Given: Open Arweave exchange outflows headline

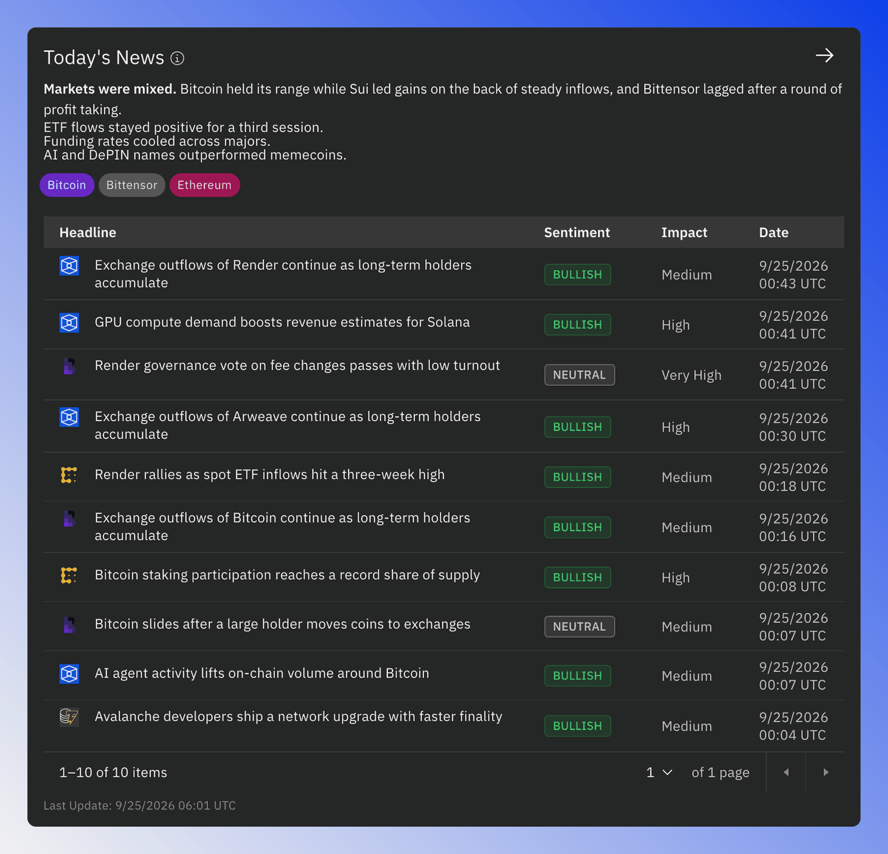Looking at the screenshot, I should [288, 425].
